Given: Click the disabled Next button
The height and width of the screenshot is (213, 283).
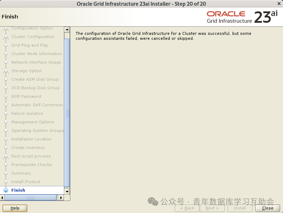Looking at the screenshot, I should 212,208.
